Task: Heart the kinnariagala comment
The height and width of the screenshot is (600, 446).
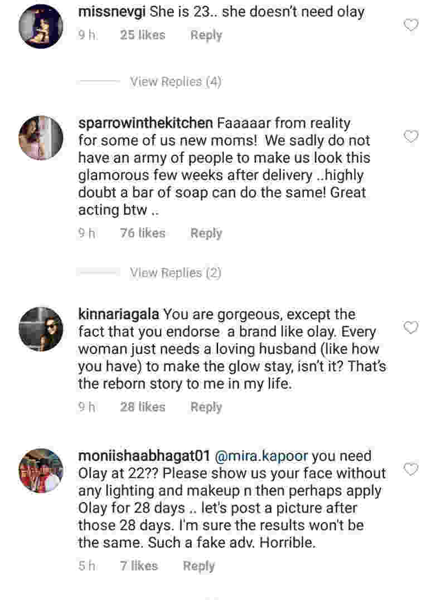Action: pyautogui.click(x=411, y=328)
